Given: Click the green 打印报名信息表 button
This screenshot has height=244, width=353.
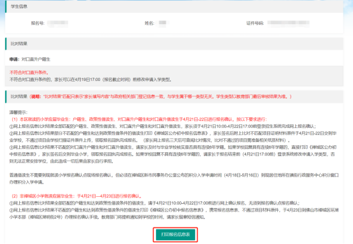Looking at the screenshot, I should (175, 234).
